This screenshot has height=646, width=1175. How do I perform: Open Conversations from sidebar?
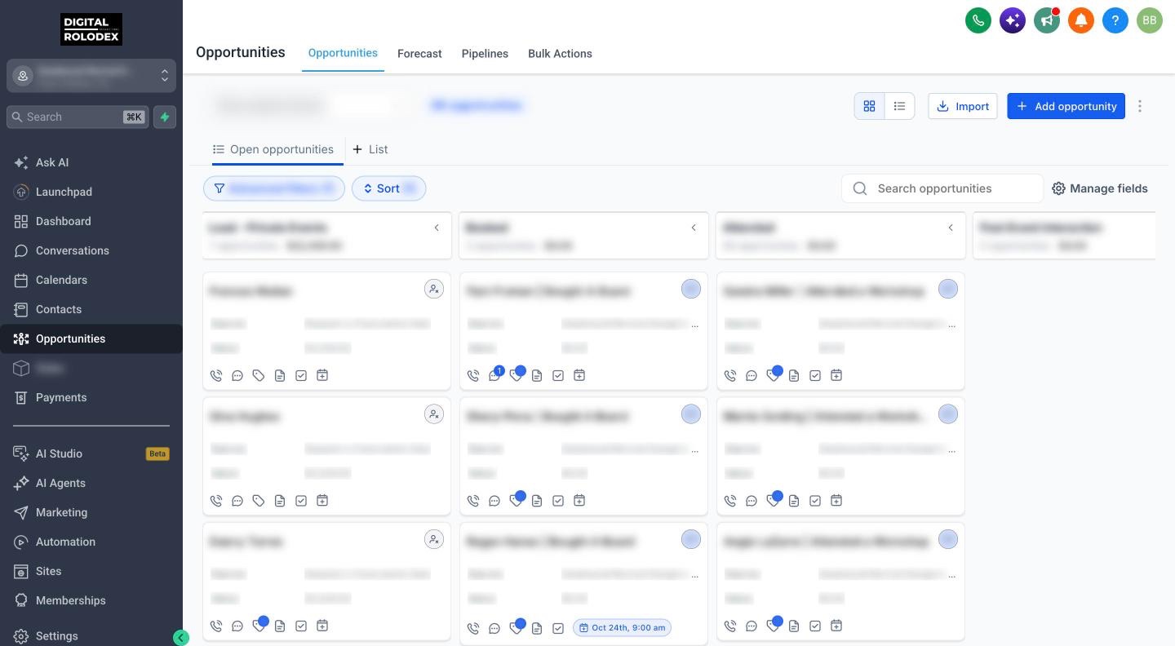[x=91, y=250]
